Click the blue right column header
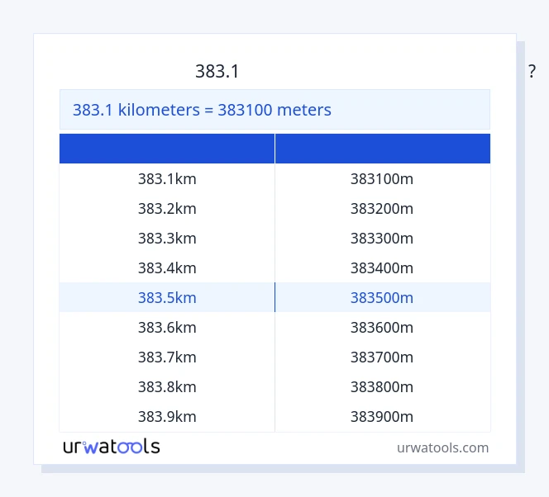 coord(382,149)
